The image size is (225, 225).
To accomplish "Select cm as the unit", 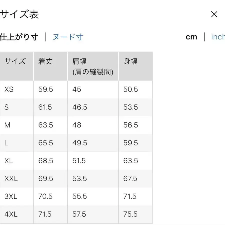I will tap(191, 37).
